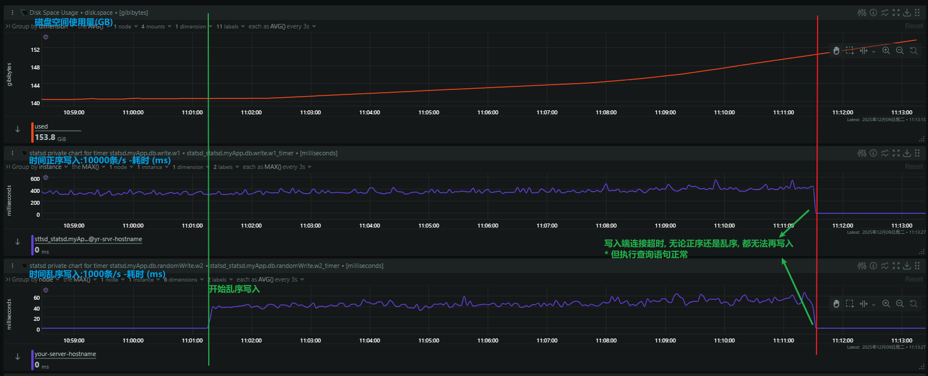Zoom out on the randomWrite.w2 chart
This screenshot has width=928, height=376.
(x=900, y=304)
